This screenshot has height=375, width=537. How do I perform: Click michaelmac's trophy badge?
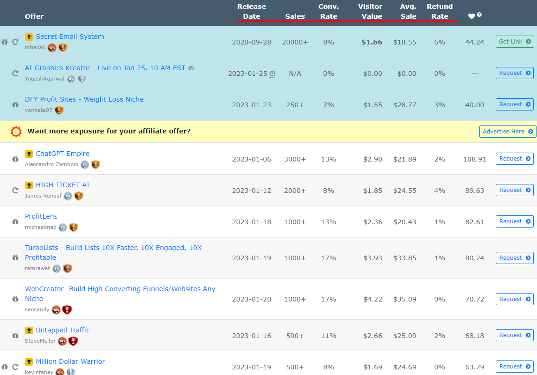73,227
